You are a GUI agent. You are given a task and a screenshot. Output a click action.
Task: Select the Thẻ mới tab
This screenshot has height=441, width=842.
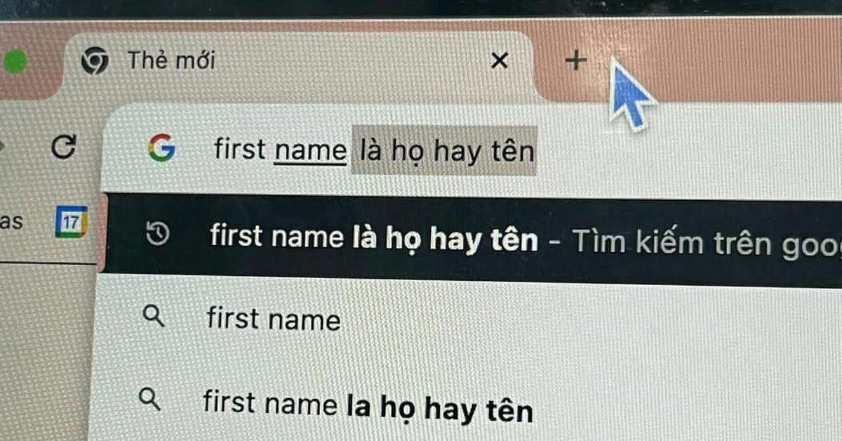pyautogui.click(x=295, y=62)
